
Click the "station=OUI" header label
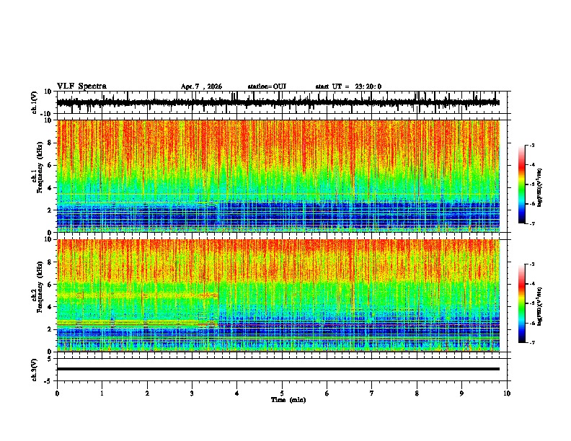(267, 86)
